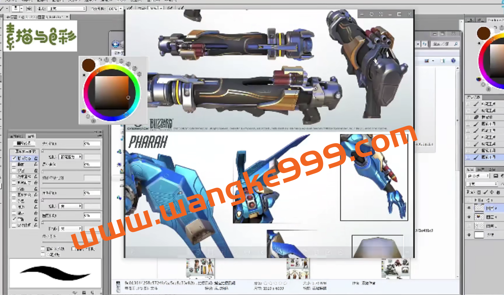Uncheck the first checked brush option in list

tap(14, 158)
